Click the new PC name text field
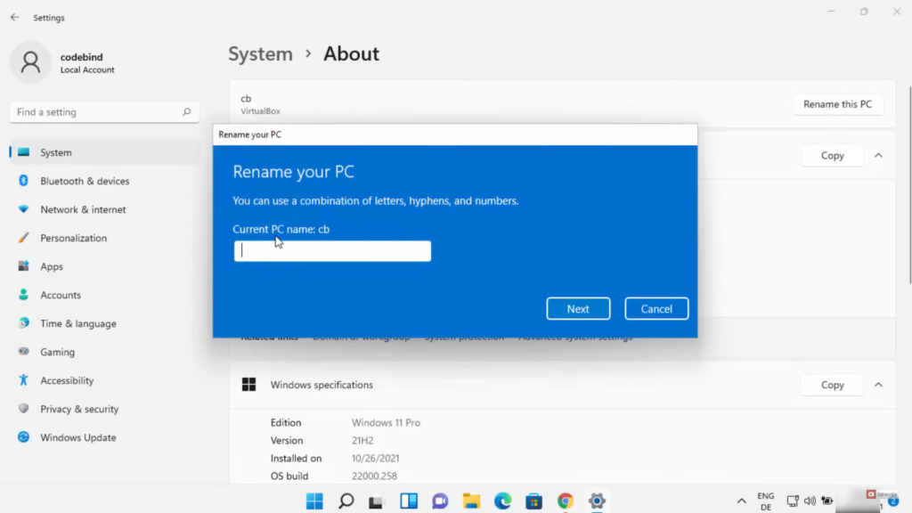This screenshot has width=912, height=513. [332, 251]
